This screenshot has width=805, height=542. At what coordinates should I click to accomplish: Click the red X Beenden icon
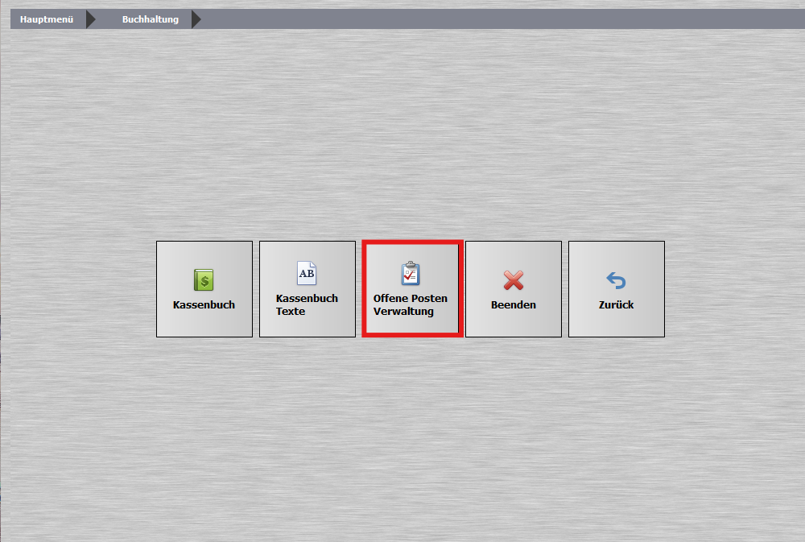click(x=514, y=280)
